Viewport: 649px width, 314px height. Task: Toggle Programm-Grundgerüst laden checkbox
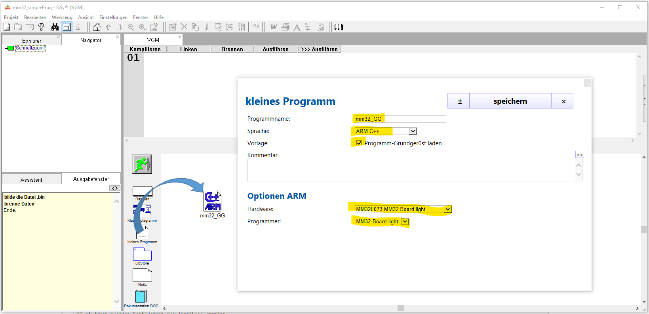[x=359, y=143]
